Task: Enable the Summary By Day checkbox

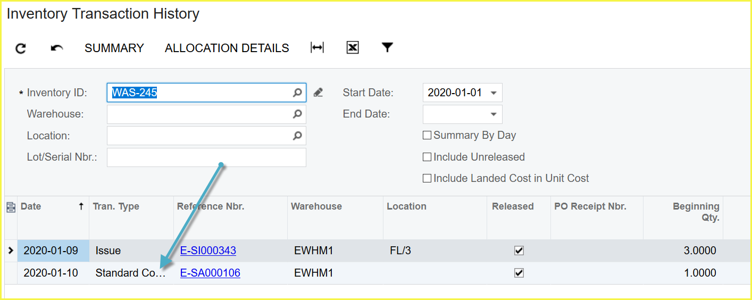Action: (427, 136)
